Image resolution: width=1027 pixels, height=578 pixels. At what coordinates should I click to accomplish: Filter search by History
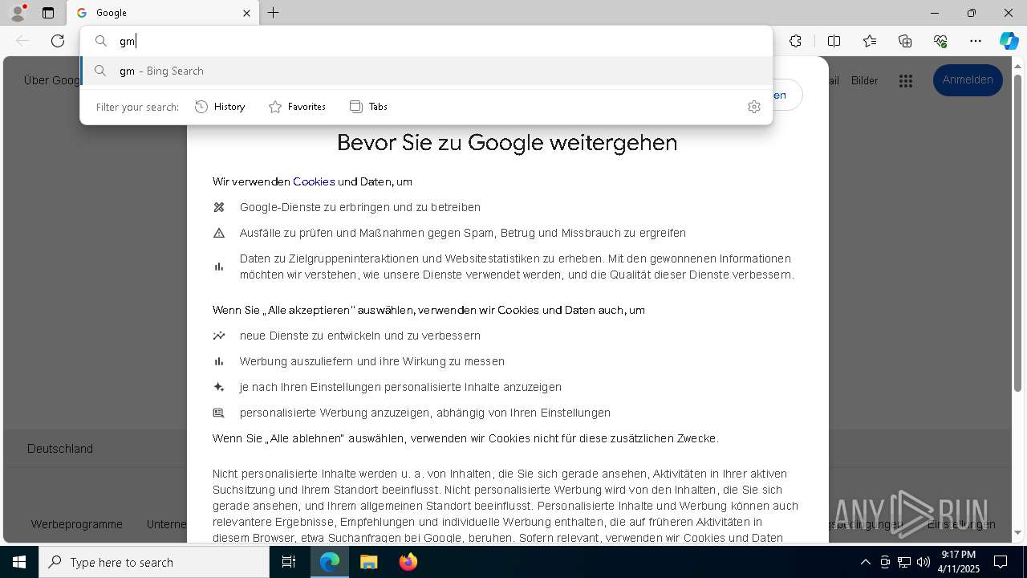[220, 107]
